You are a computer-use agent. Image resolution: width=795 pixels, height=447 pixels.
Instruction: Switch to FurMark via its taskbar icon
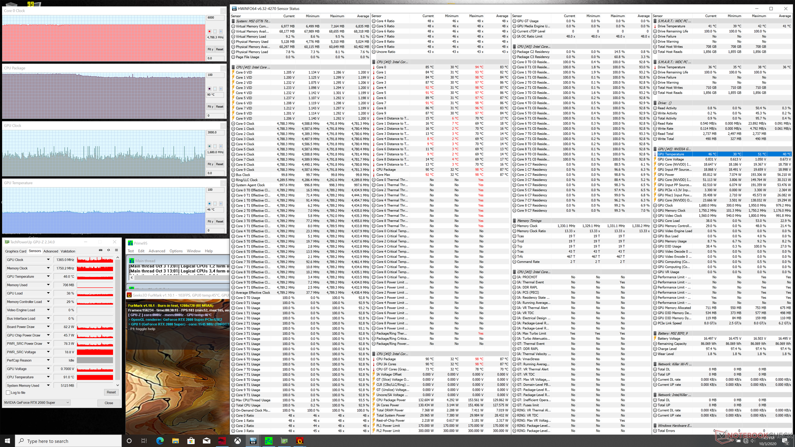(300, 441)
